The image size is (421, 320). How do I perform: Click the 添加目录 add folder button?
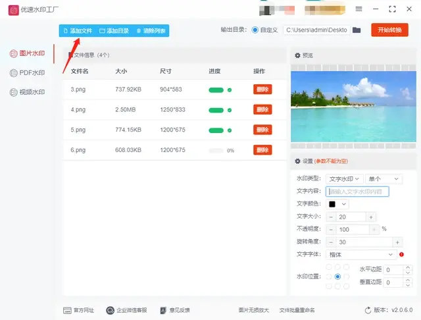pyautogui.click(x=114, y=31)
